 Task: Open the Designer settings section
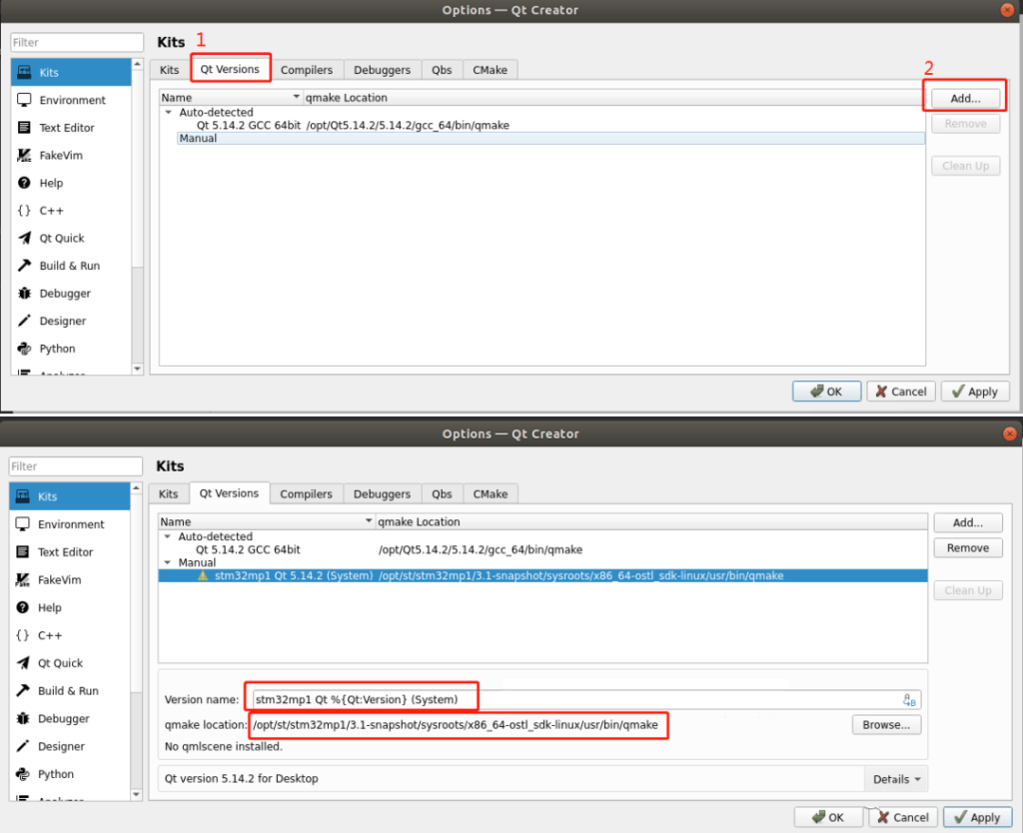tap(70, 321)
